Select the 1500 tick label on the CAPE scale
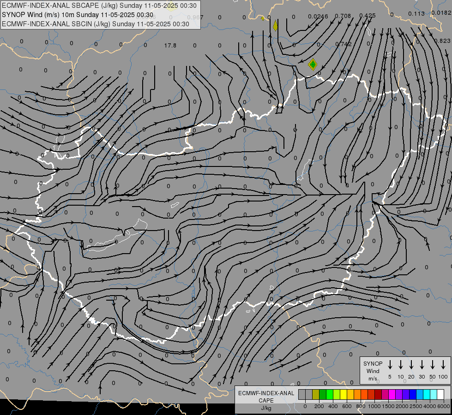Viewport: 452px width, 415px height. point(388,406)
